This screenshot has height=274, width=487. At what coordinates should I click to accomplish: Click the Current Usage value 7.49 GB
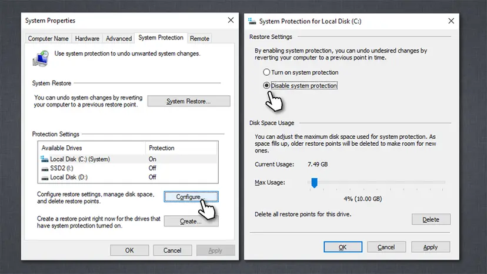tap(318, 164)
